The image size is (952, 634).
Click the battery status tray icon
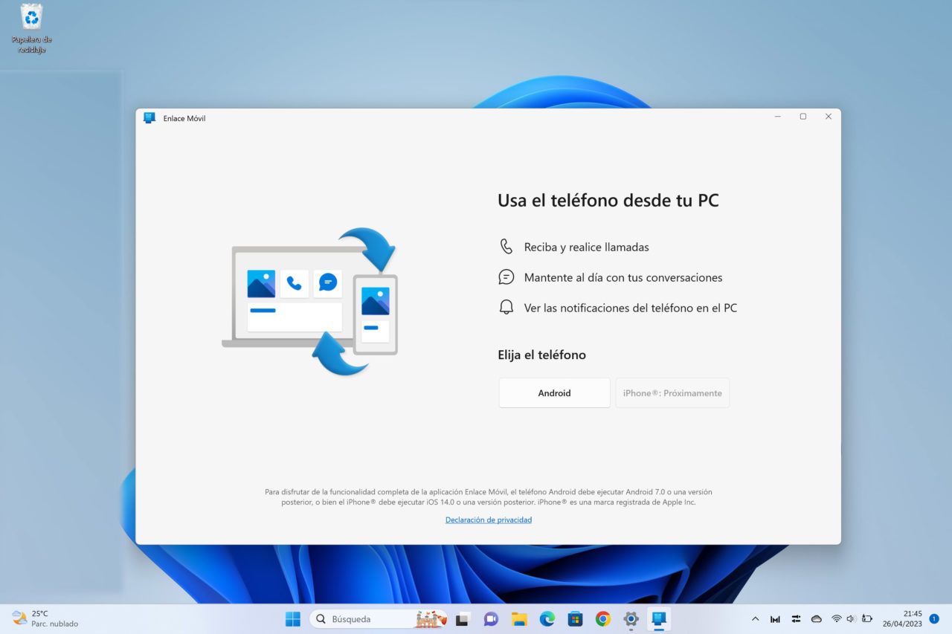pyautogui.click(x=866, y=618)
